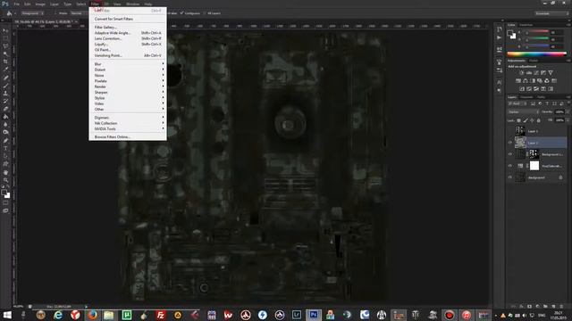Image resolution: width=572 pixels, height=321 pixels.
Task: Select the Layer 2 thumbnail
Action: tap(520, 143)
